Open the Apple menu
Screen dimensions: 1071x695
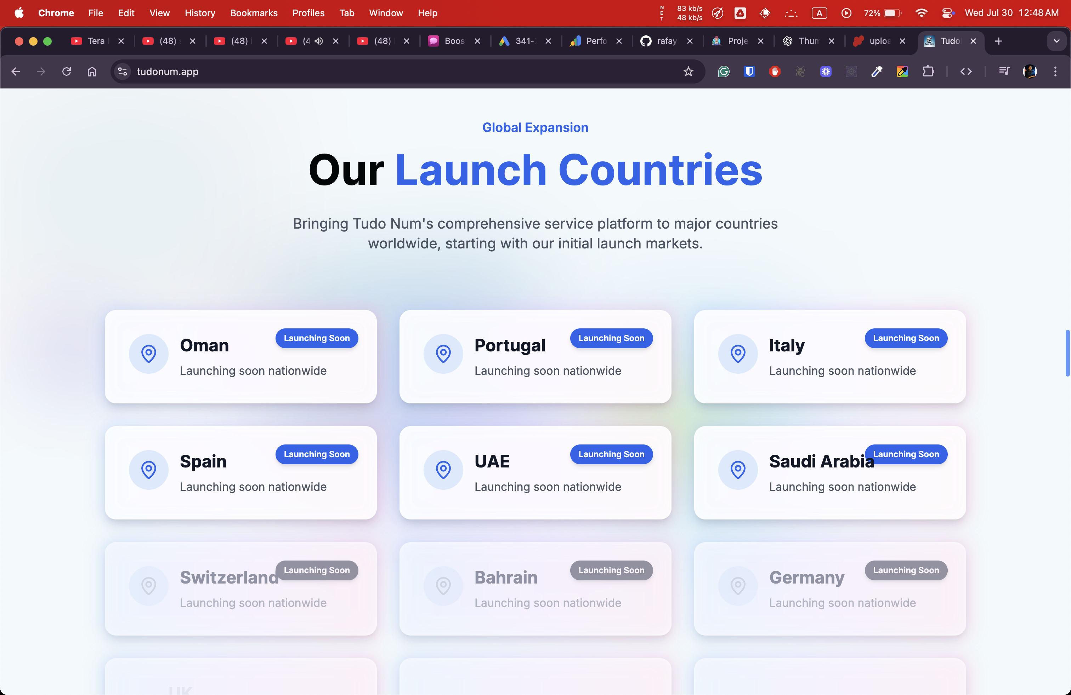click(x=19, y=13)
